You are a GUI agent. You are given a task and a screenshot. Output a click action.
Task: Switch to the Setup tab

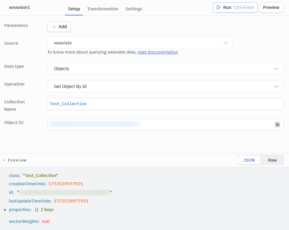[74, 9]
